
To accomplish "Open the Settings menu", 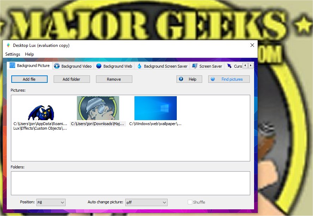I will pos(12,54).
